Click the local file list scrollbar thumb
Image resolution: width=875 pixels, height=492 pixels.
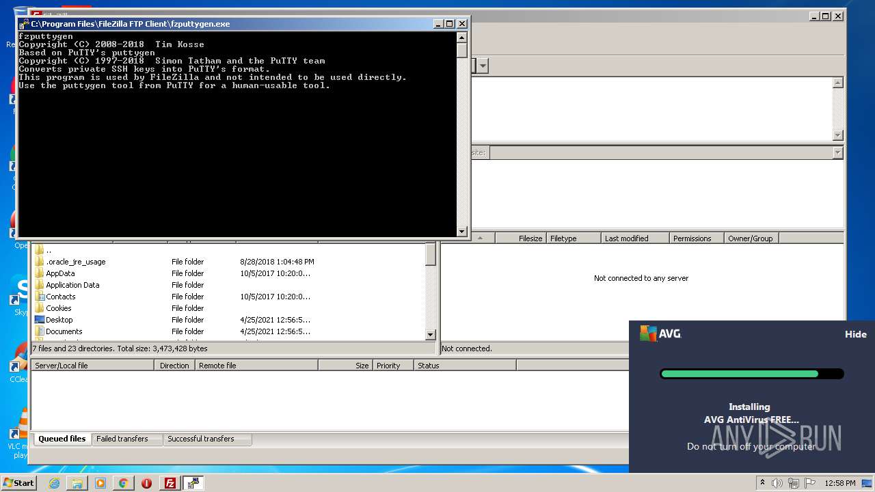431,254
